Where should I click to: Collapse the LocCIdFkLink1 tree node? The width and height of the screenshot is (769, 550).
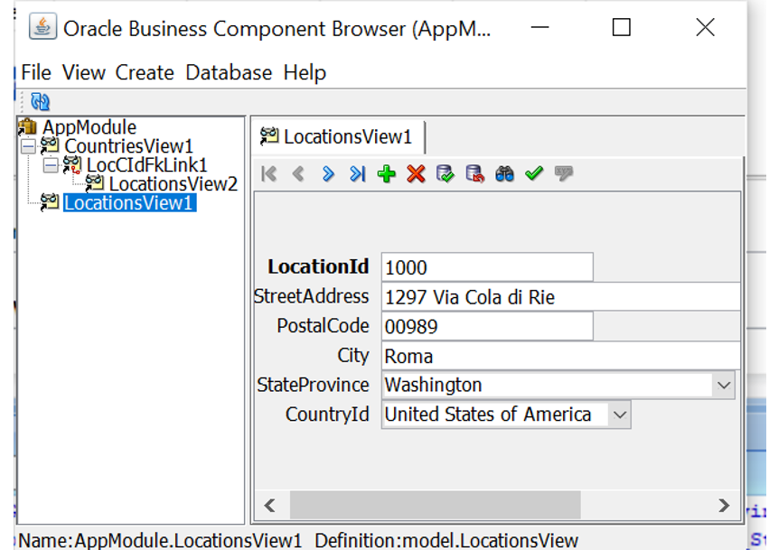(x=51, y=165)
